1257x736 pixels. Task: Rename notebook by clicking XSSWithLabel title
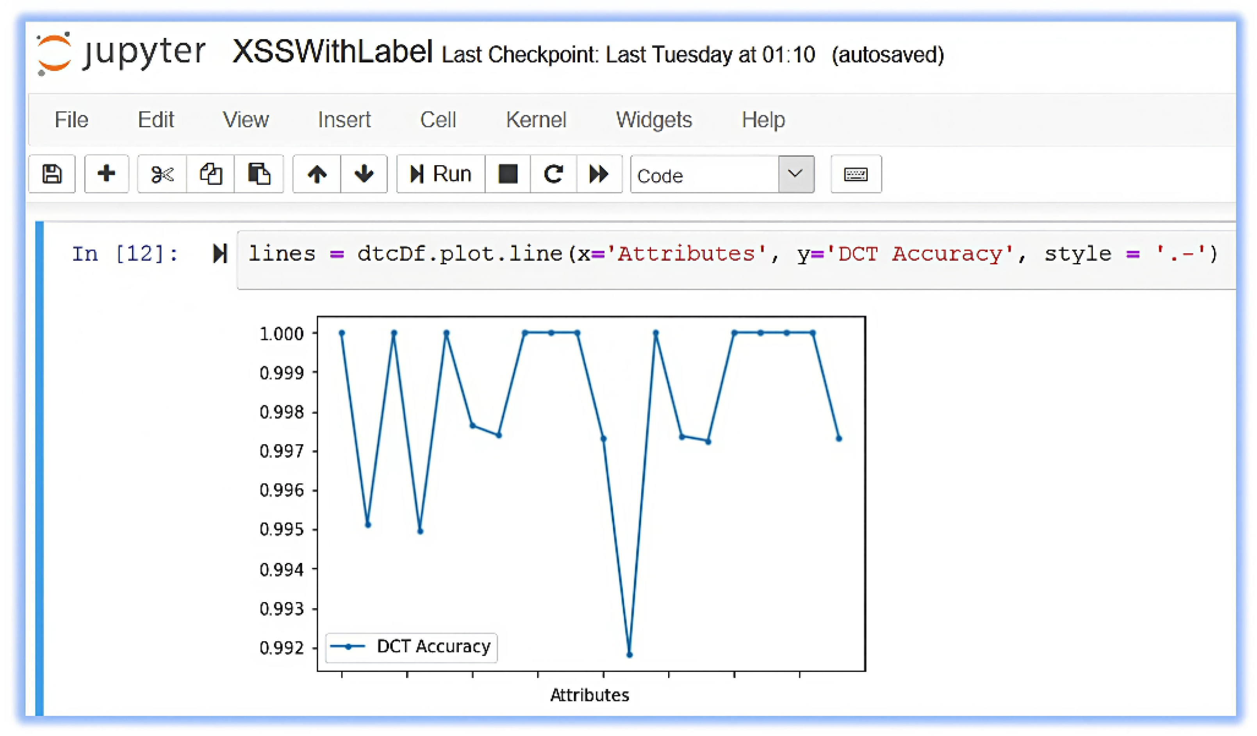(x=332, y=52)
